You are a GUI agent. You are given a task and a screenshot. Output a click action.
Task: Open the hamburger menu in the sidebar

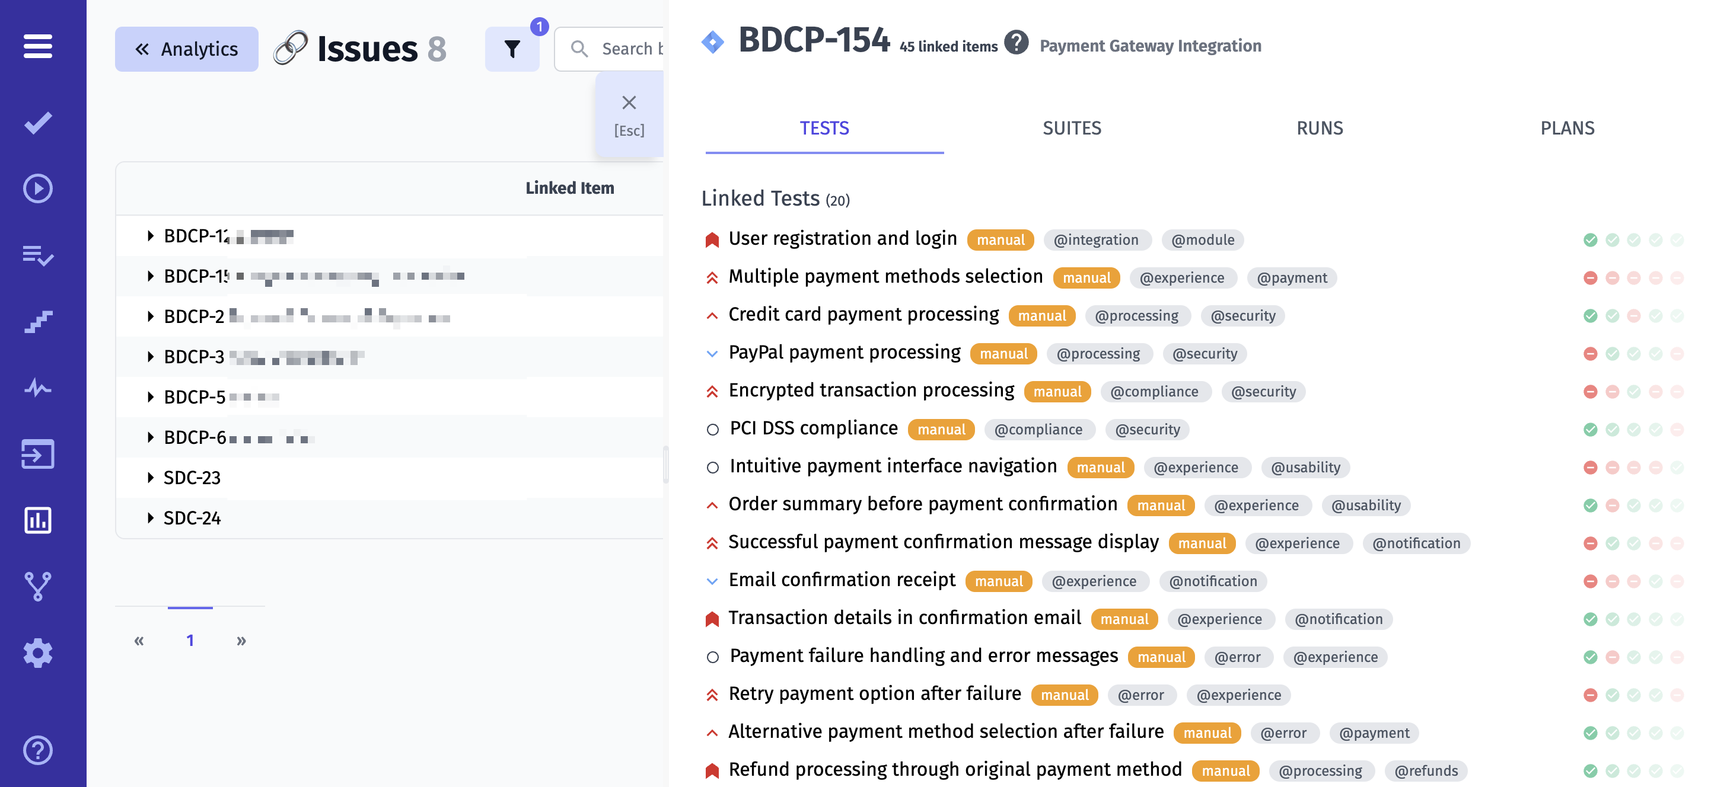coord(37,47)
